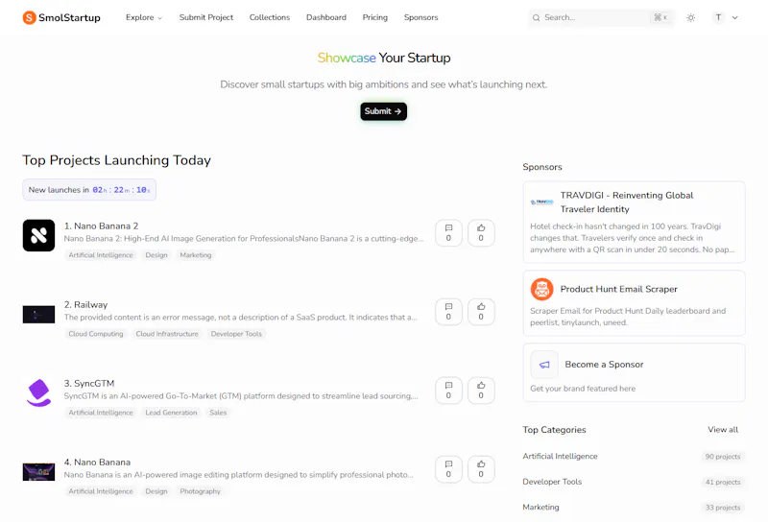Select the Marketing tag on Nano Banana 2

pos(196,255)
